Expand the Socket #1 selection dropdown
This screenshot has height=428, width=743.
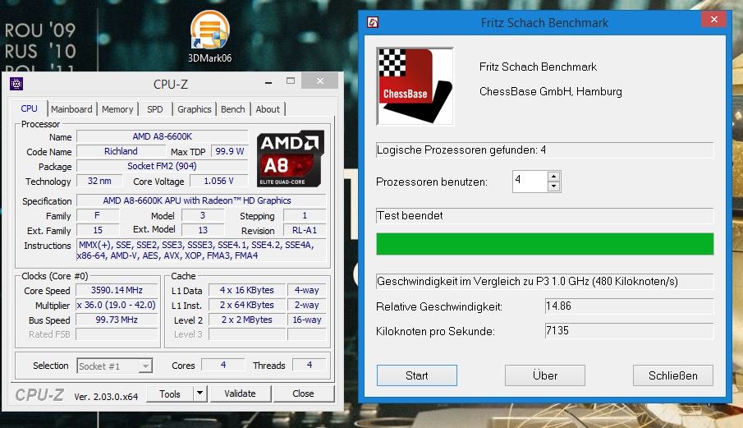(145, 366)
